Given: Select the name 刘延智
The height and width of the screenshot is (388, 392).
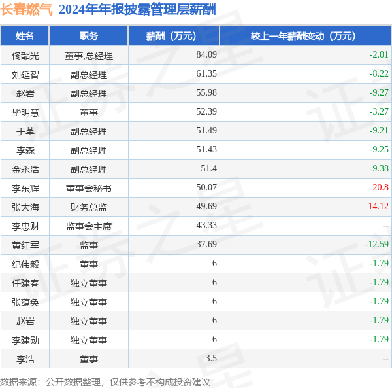Looking at the screenshot, I should 25,75.
